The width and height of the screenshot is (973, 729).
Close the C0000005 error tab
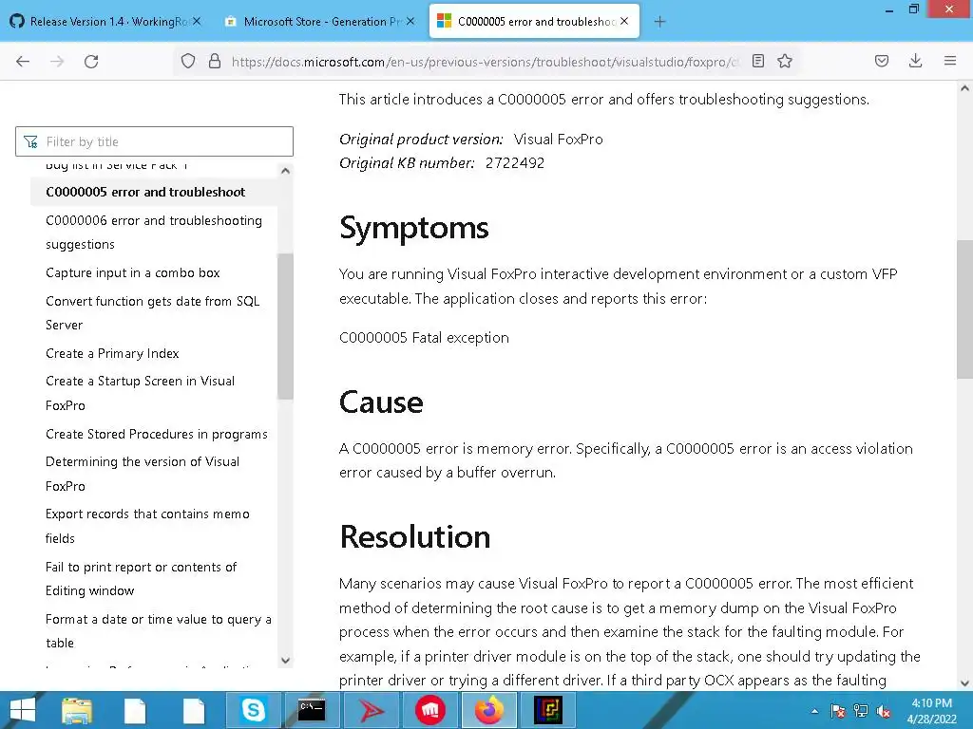click(624, 21)
